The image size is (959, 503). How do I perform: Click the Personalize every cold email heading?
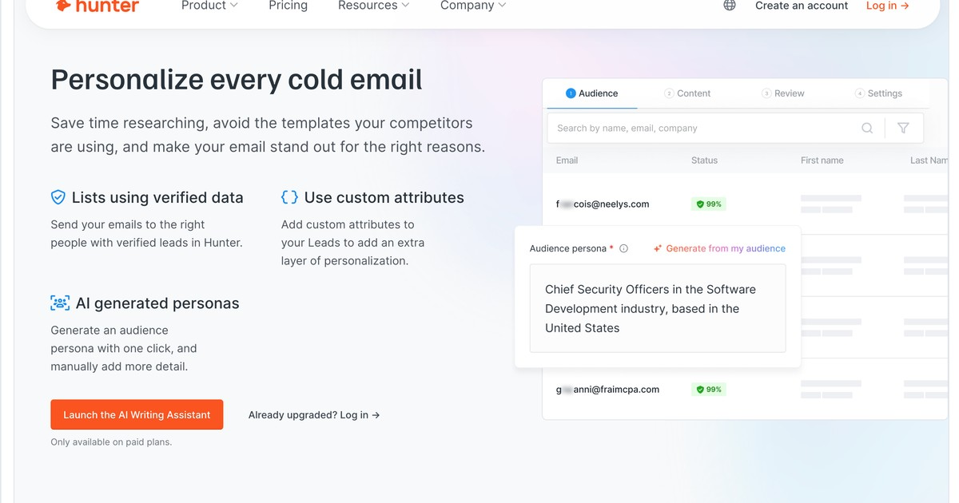237,80
